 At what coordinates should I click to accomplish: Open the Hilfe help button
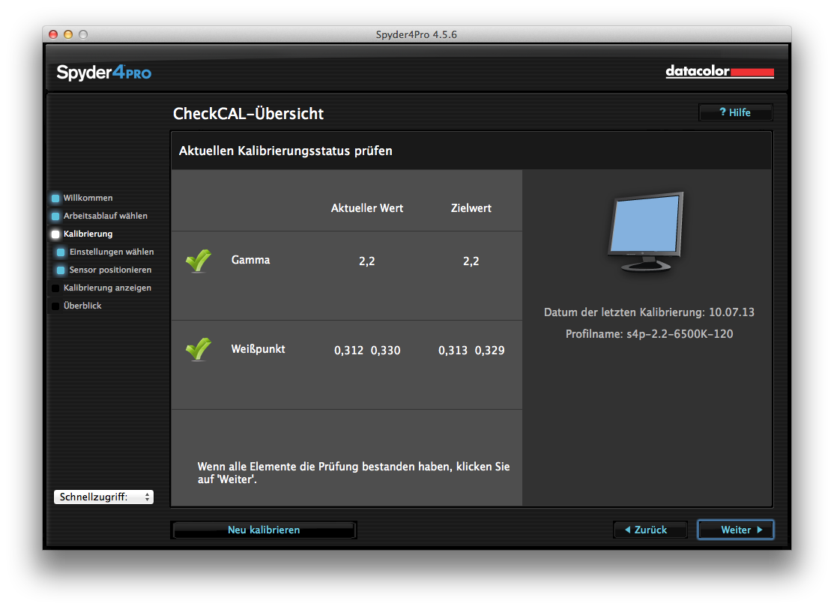pyautogui.click(x=735, y=113)
